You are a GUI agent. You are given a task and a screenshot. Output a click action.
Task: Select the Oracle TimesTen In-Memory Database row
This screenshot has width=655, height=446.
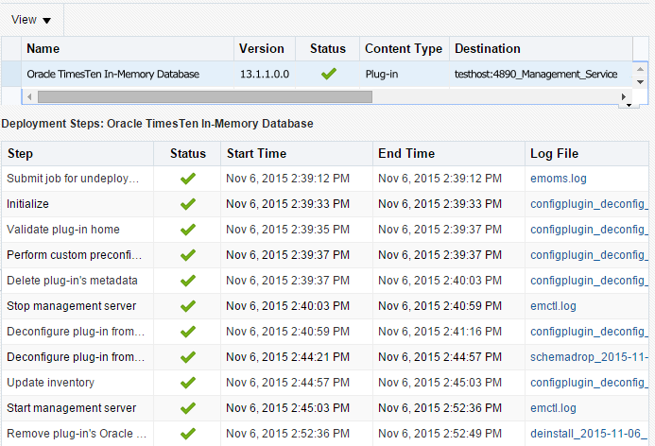click(318, 74)
